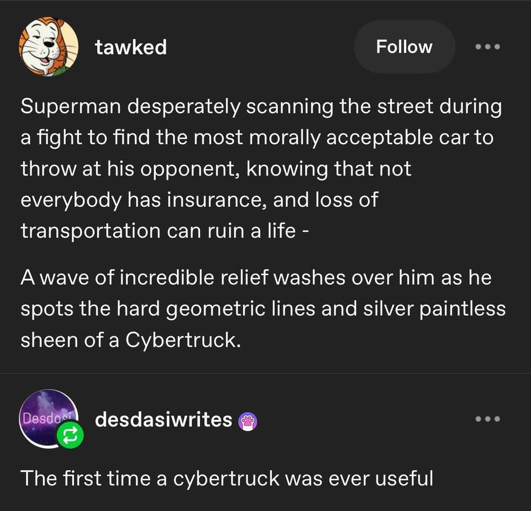Click the line 'everybody has insurance, and loss of'
531x511 pixels.
point(199,200)
